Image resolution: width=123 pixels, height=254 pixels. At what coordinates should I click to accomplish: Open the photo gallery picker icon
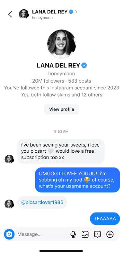tap(85, 234)
